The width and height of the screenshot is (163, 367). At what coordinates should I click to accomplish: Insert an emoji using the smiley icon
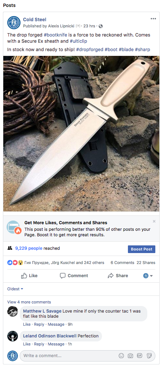[121, 356]
